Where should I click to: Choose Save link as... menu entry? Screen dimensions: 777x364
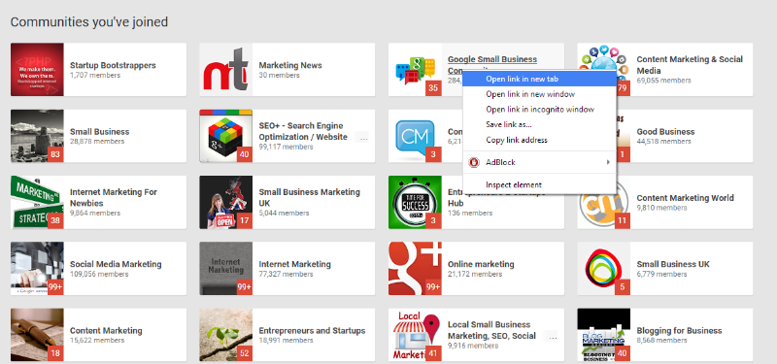tap(540, 125)
